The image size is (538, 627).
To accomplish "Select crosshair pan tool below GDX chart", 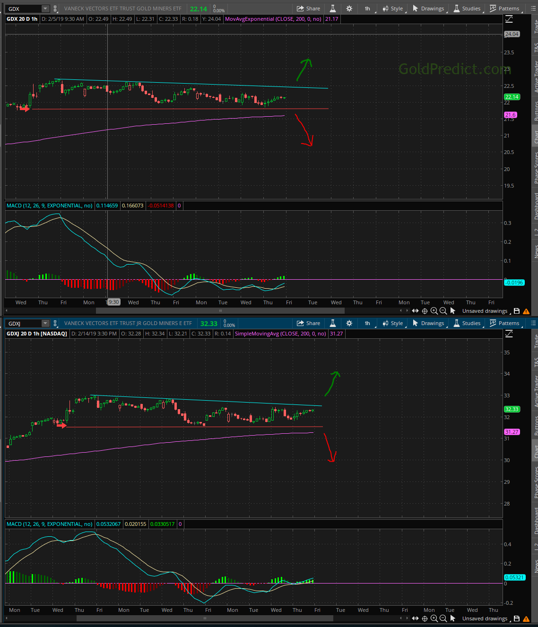I will (425, 311).
